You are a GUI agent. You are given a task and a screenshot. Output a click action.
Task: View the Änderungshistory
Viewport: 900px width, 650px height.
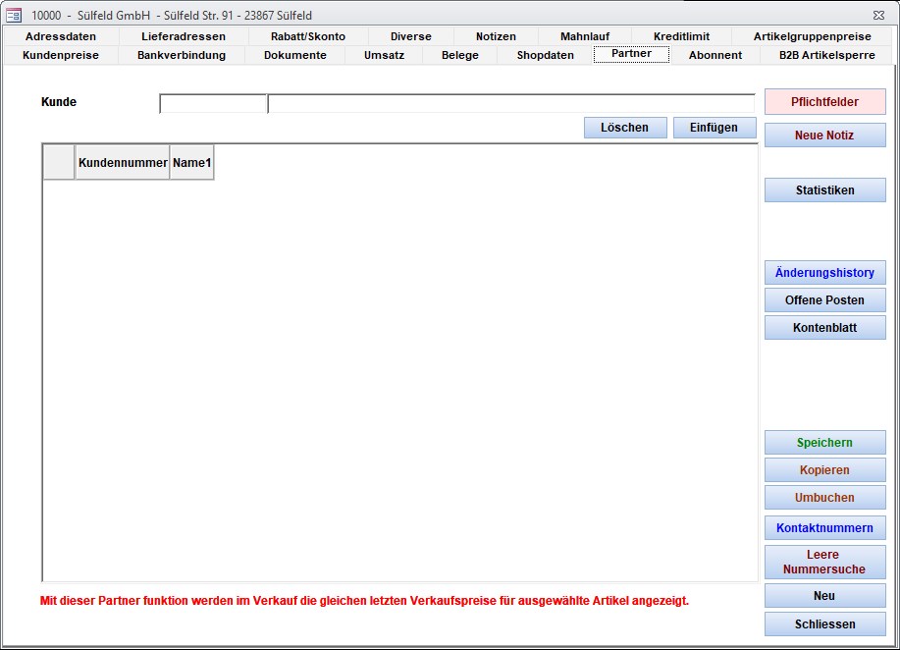(824, 273)
